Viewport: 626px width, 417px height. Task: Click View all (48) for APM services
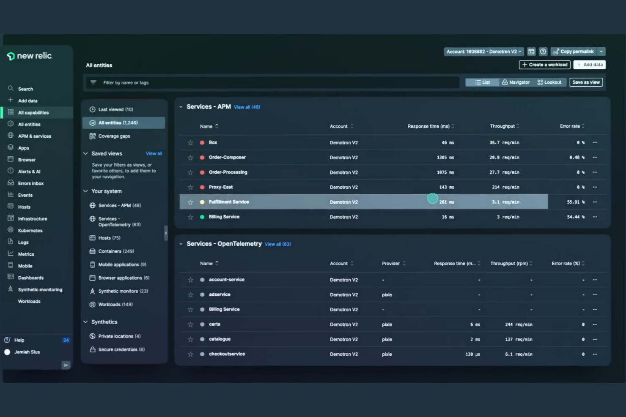click(x=247, y=107)
